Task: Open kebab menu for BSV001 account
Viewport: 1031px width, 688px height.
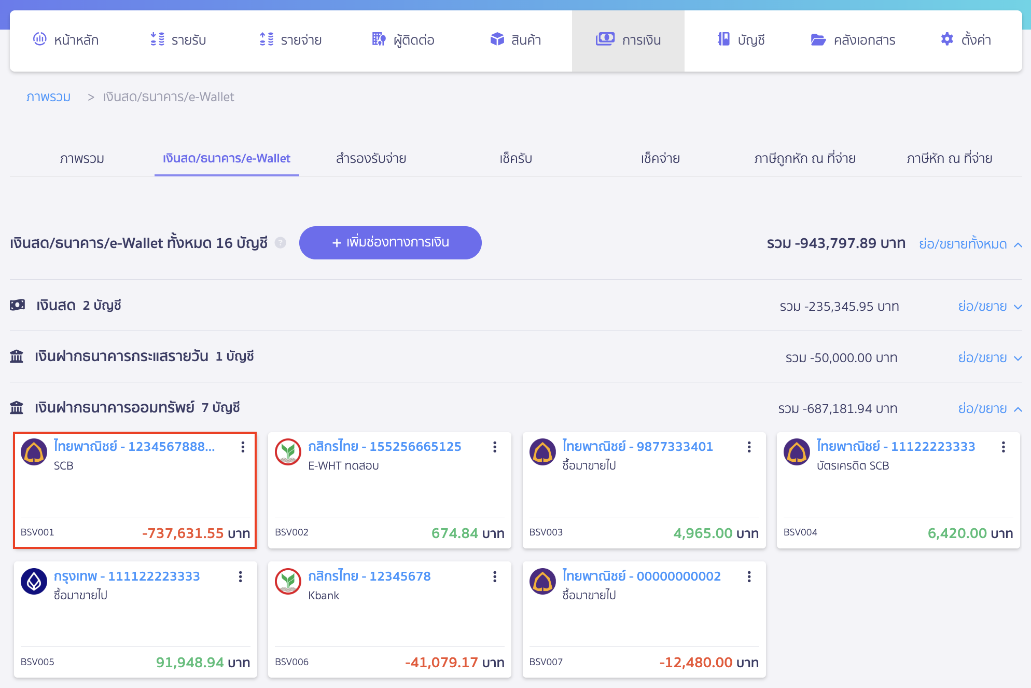Action: coord(243,447)
